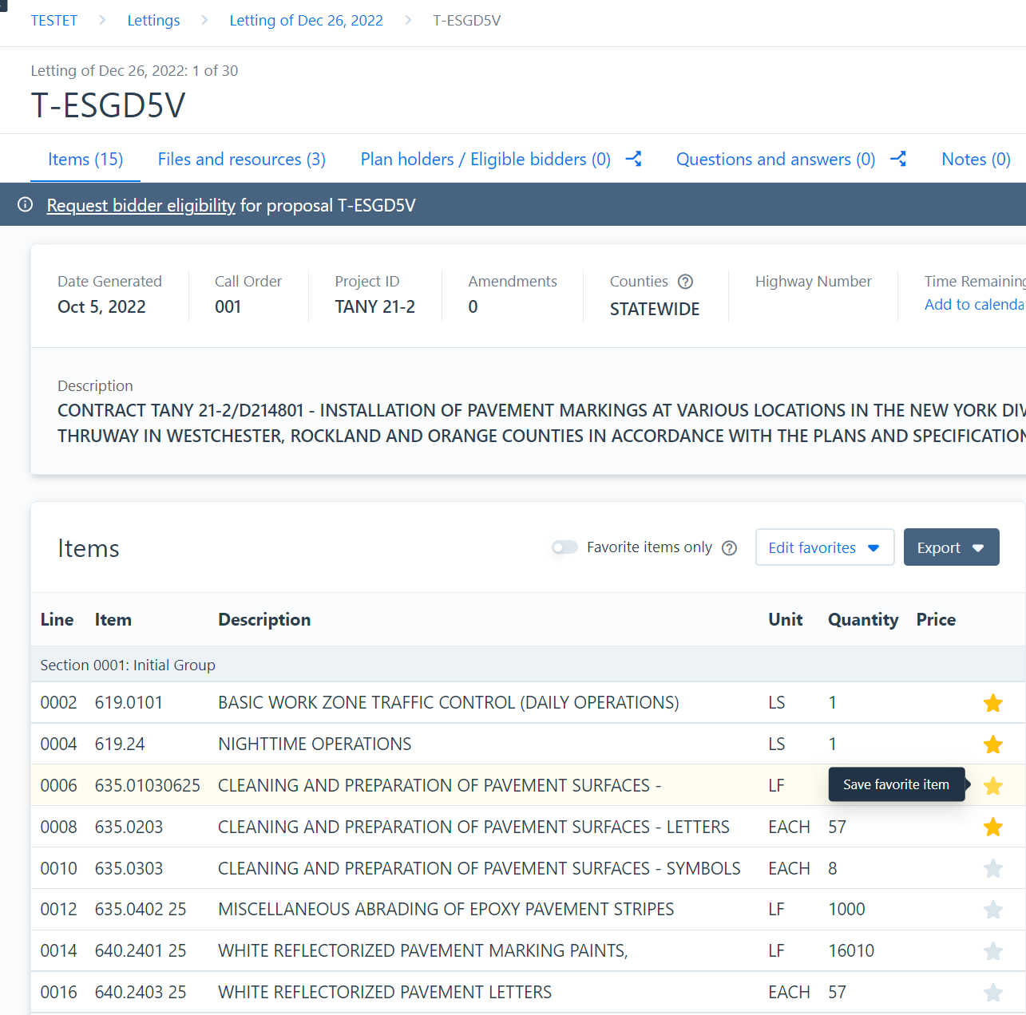The height and width of the screenshot is (1015, 1026).
Task: Click the Add to calendar link
Action: (974, 305)
